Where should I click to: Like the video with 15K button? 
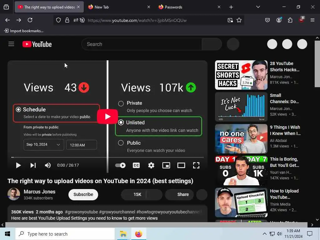coord(134,194)
